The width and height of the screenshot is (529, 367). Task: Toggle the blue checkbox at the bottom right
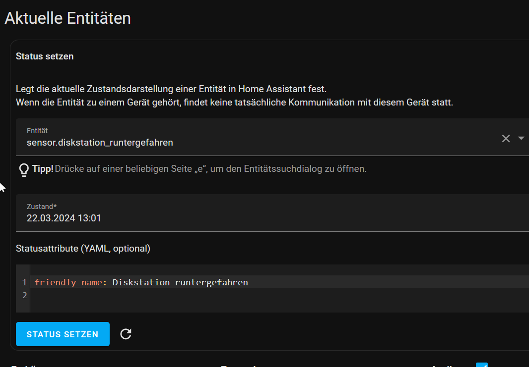481,365
